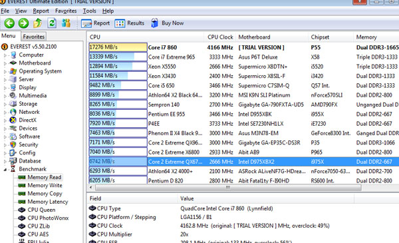Select the Memory Copy benchmark

[45, 194]
